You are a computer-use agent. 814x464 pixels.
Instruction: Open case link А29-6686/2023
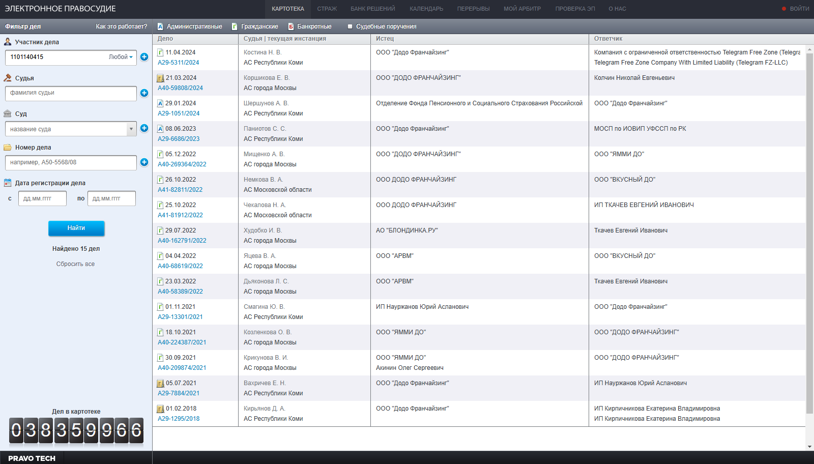(x=179, y=139)
